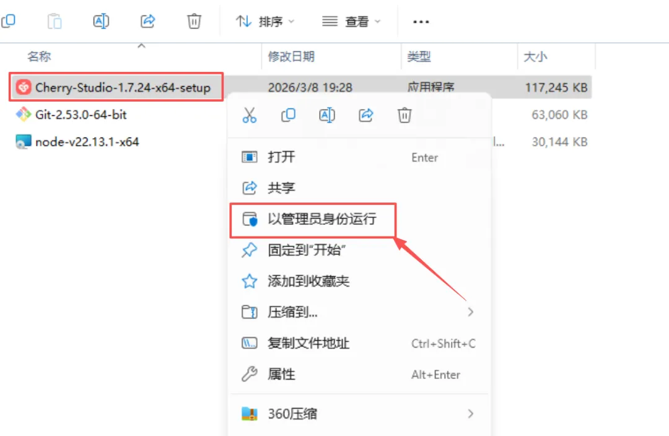This screenshot has width=669, height=436.
Task: Select the node-v22.13.1-x64 file
Action: coord(77,142)
